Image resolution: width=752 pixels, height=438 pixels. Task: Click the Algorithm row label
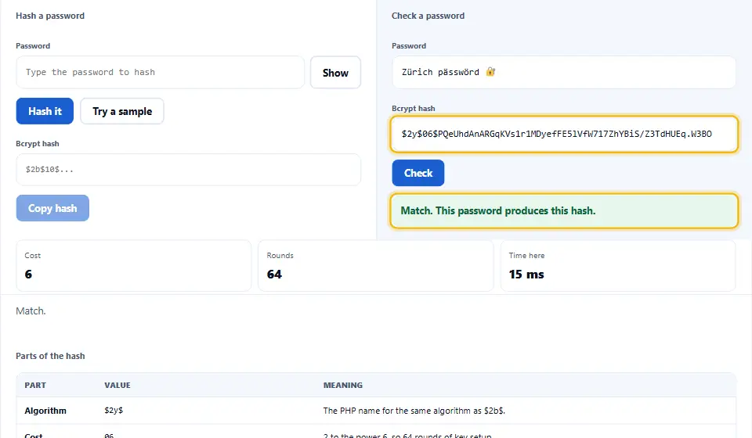click(45, 411)
